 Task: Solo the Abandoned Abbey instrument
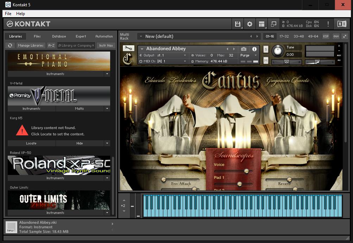(x=266, y=49)
